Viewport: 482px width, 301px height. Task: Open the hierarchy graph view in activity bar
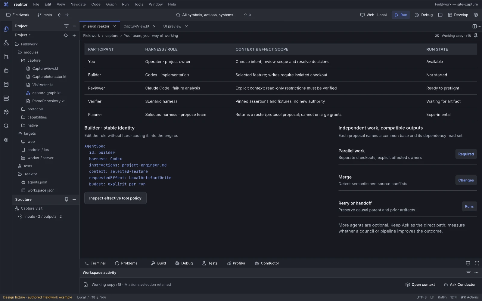[6, 43]
